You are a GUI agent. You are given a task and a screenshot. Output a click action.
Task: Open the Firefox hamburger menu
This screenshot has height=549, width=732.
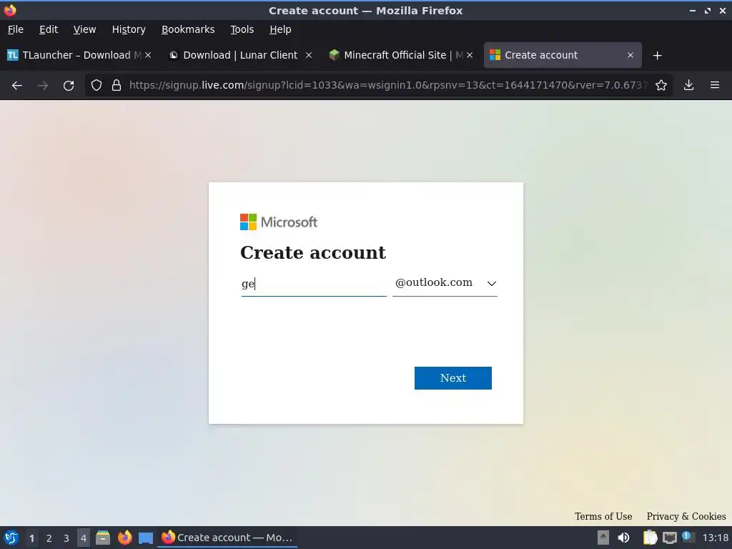[715, 86]
